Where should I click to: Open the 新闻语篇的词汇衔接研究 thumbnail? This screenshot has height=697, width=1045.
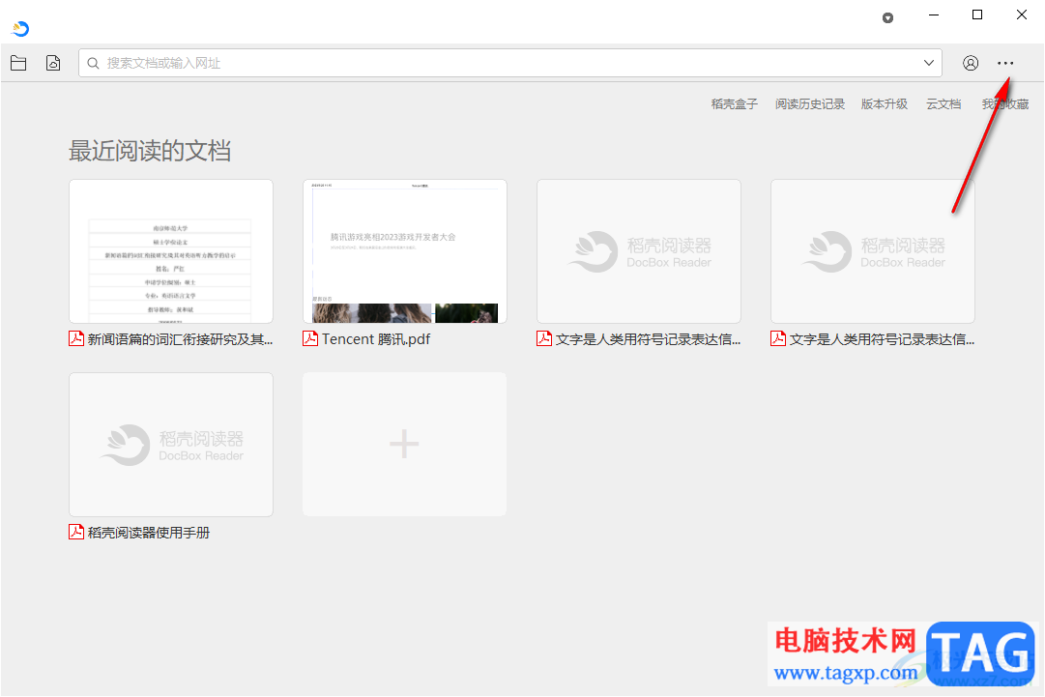171,251
